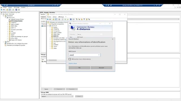Click the new user icon in Active Directory toolbar
This screenshot has height=101, width=181.
[77, 19]
